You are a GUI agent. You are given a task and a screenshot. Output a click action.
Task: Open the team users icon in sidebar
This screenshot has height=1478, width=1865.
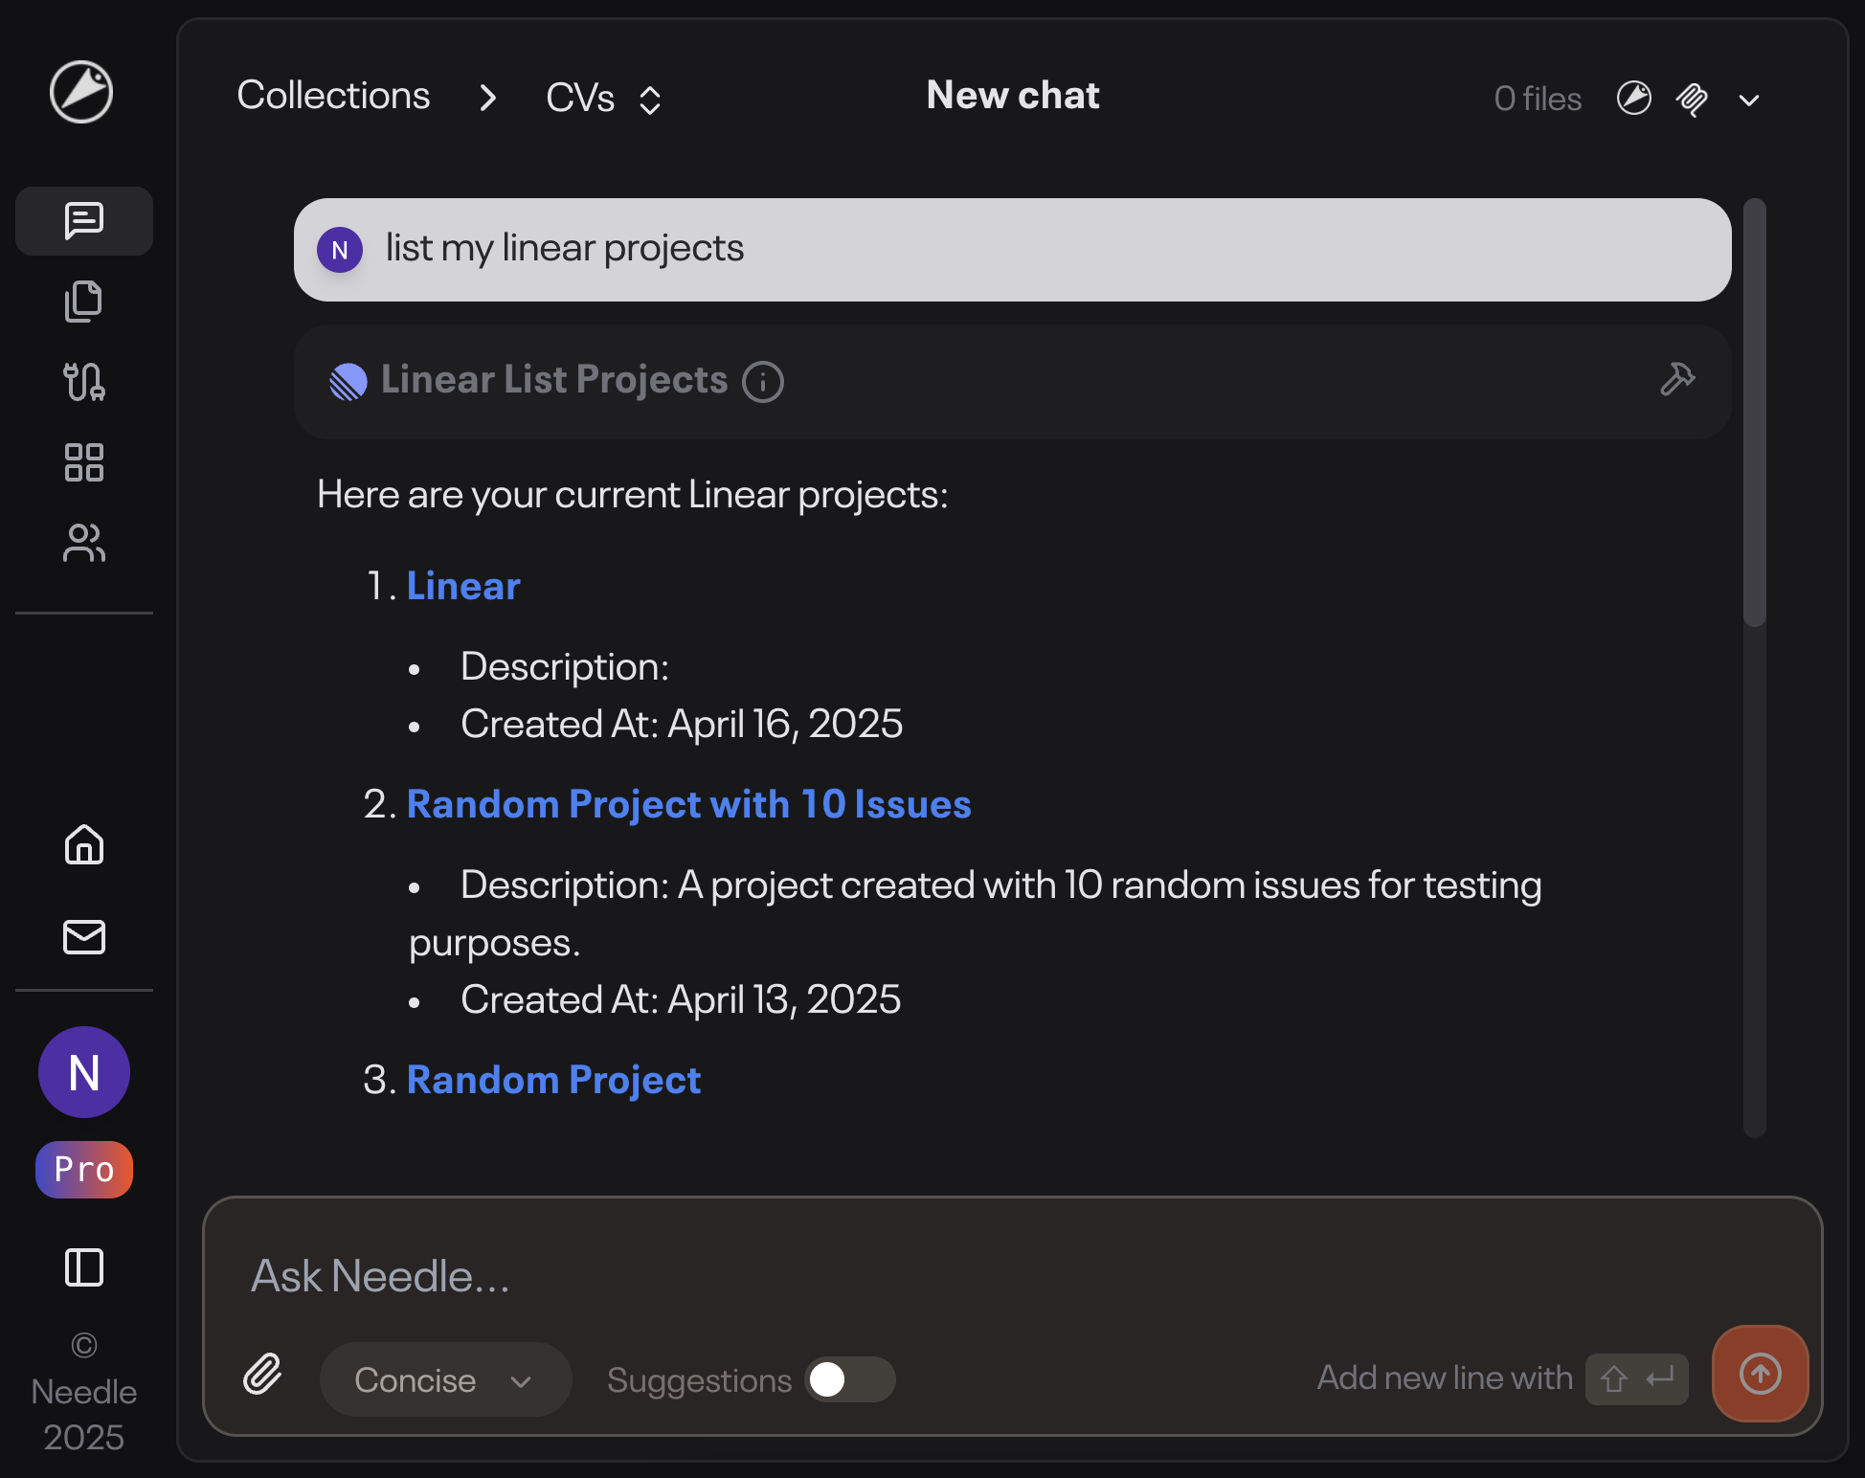[84, 543]
